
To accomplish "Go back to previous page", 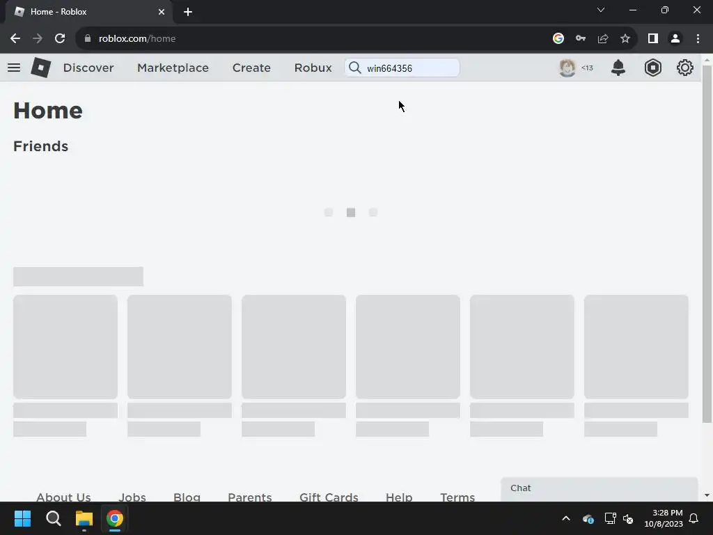I will click(15, 39).
